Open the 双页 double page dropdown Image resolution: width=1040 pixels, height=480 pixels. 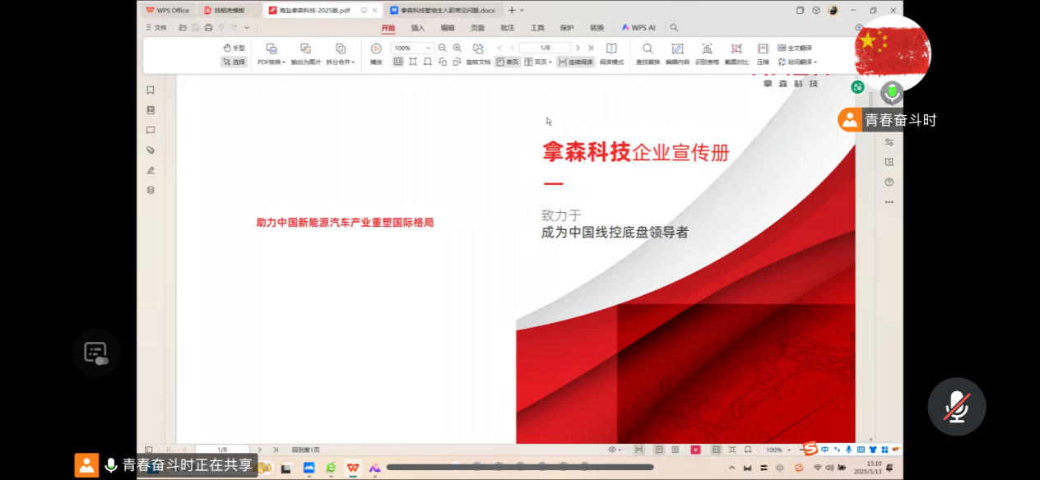click(x=538, y=62)
